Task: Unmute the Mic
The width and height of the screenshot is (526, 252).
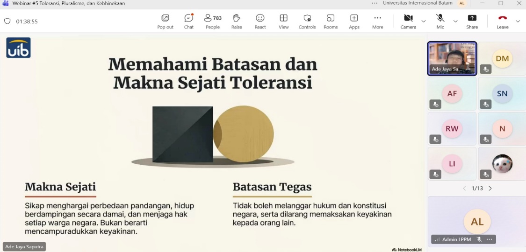Action: 440,21
